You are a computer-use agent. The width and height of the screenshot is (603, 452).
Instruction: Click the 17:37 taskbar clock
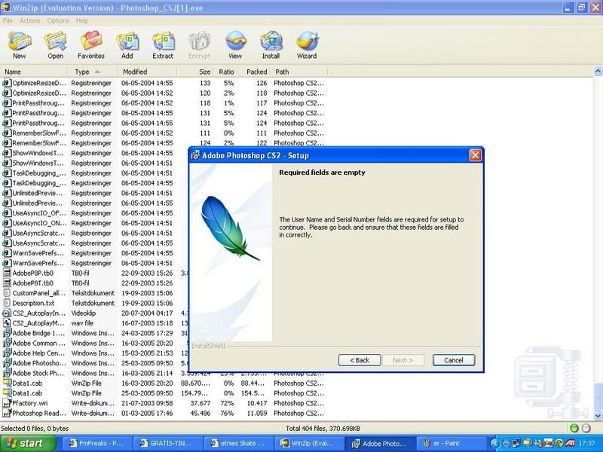click(587, 444)
